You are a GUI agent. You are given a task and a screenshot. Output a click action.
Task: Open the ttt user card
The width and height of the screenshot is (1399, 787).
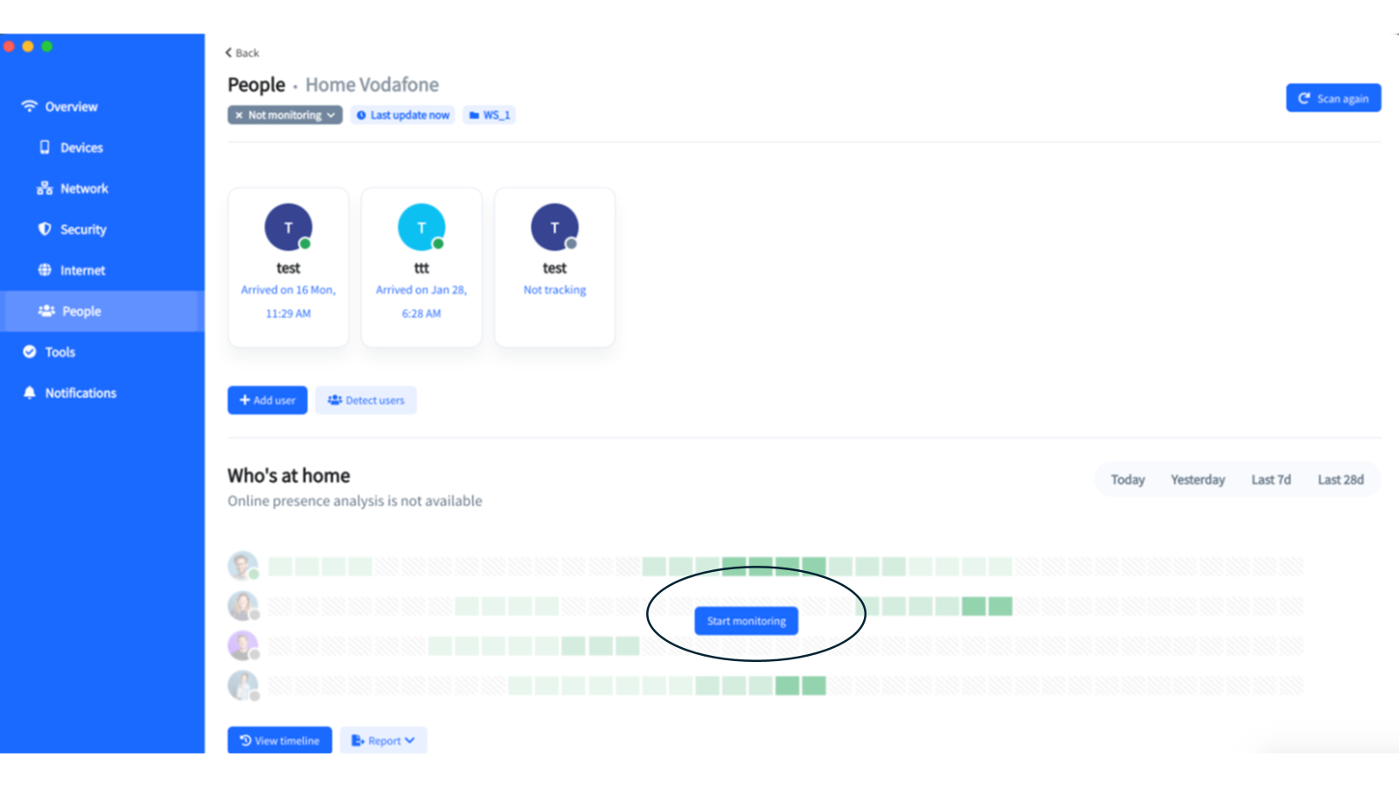(421, 267)
